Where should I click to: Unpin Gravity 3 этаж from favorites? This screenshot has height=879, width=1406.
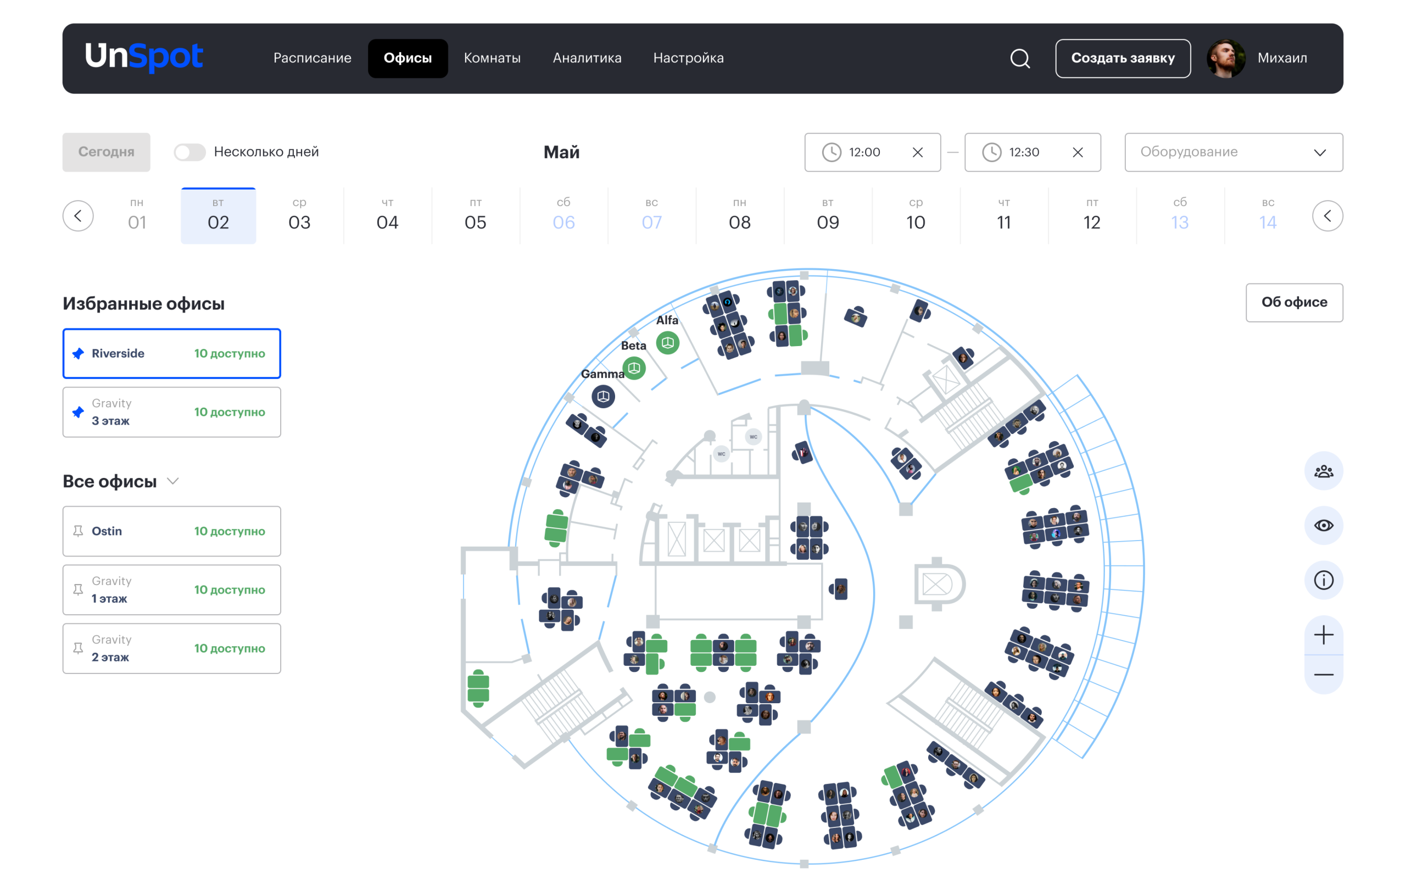point(78,412)
